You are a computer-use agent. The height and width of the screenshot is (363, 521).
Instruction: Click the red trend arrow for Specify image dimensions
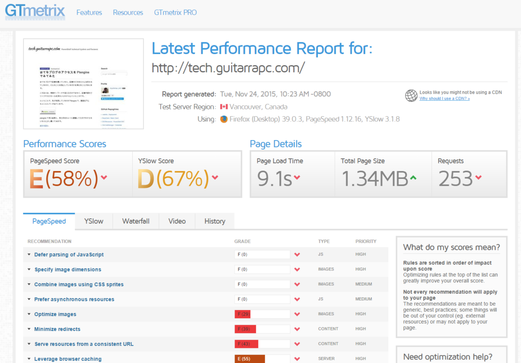[x=297, y=270]
